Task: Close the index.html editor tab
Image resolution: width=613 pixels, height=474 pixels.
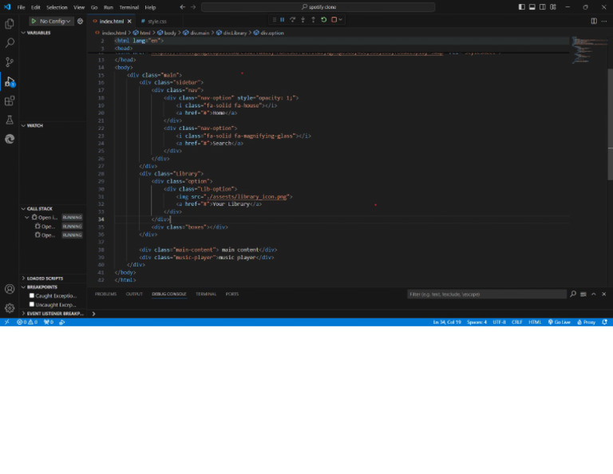Action: tap(129, 22)
